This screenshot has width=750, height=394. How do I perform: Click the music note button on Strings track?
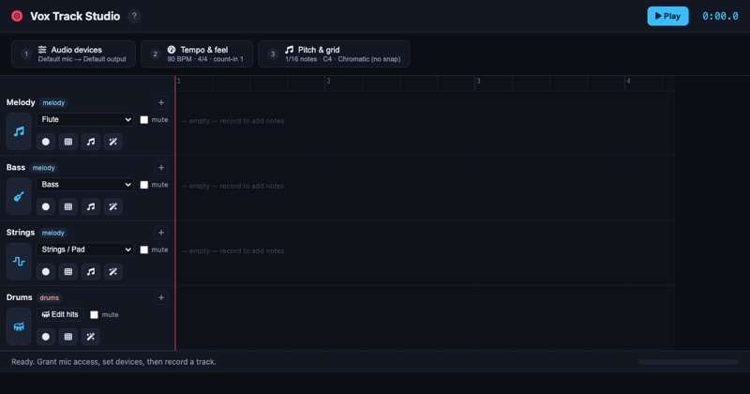click(91, 272)
